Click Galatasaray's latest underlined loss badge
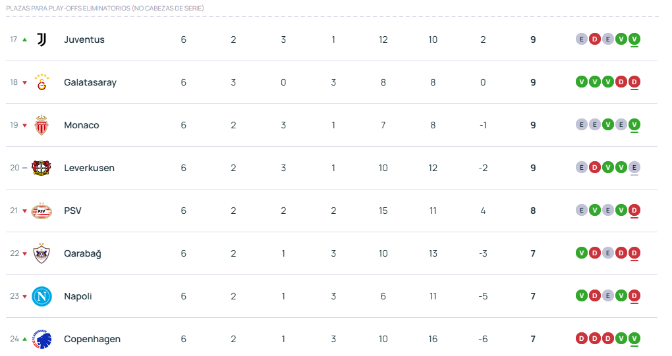672x356 pixels. (x=634, y=82)
